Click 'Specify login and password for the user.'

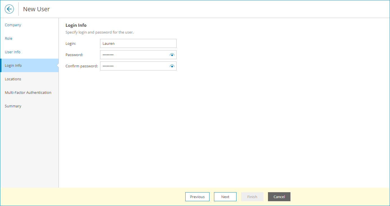click(100, 32)
